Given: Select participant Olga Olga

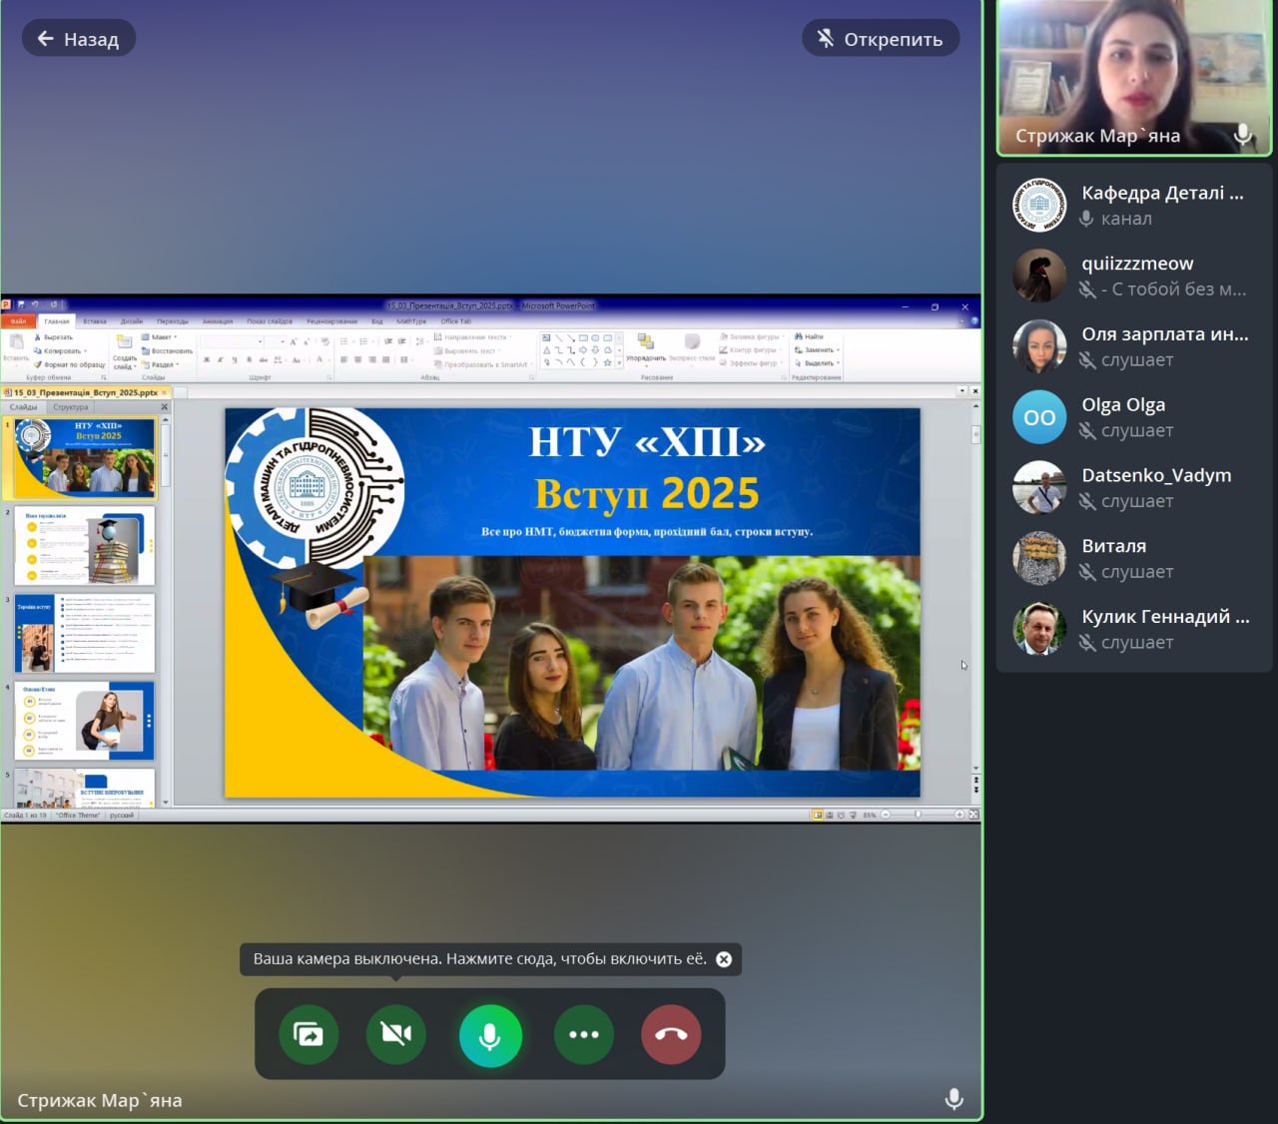Looking at the screenshot, I should click(1133, 417).
